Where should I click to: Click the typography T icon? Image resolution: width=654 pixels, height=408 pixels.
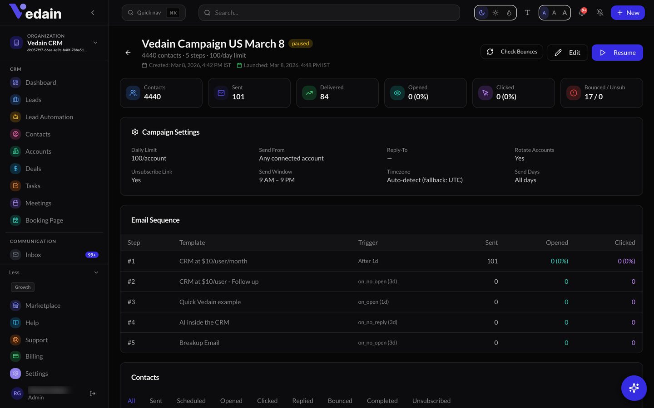click(x=527, y=13)
